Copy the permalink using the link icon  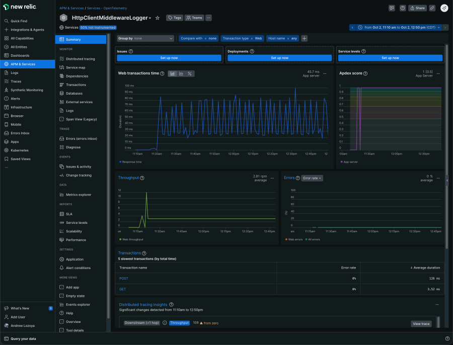433,8
